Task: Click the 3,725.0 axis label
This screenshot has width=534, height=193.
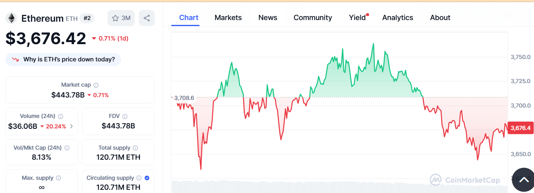Action: click(521, 81)
